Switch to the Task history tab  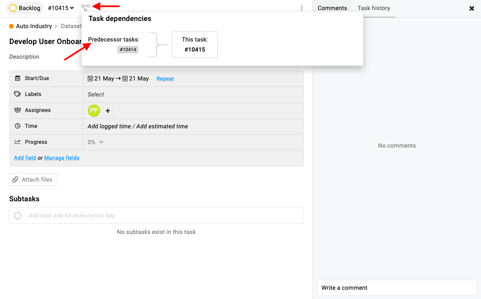click(374, 8)
